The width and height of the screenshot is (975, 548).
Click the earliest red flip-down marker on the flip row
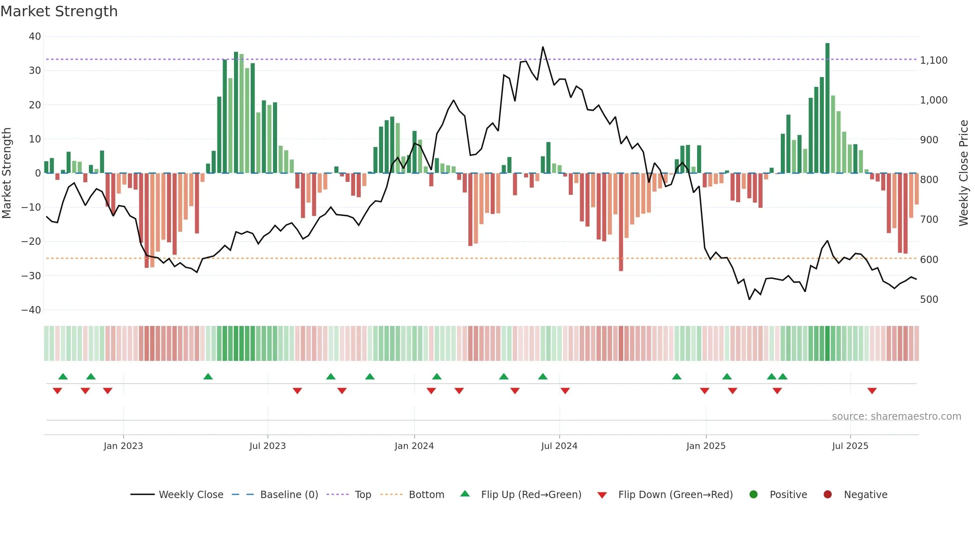pyautogui.click(x=57, y=391)
